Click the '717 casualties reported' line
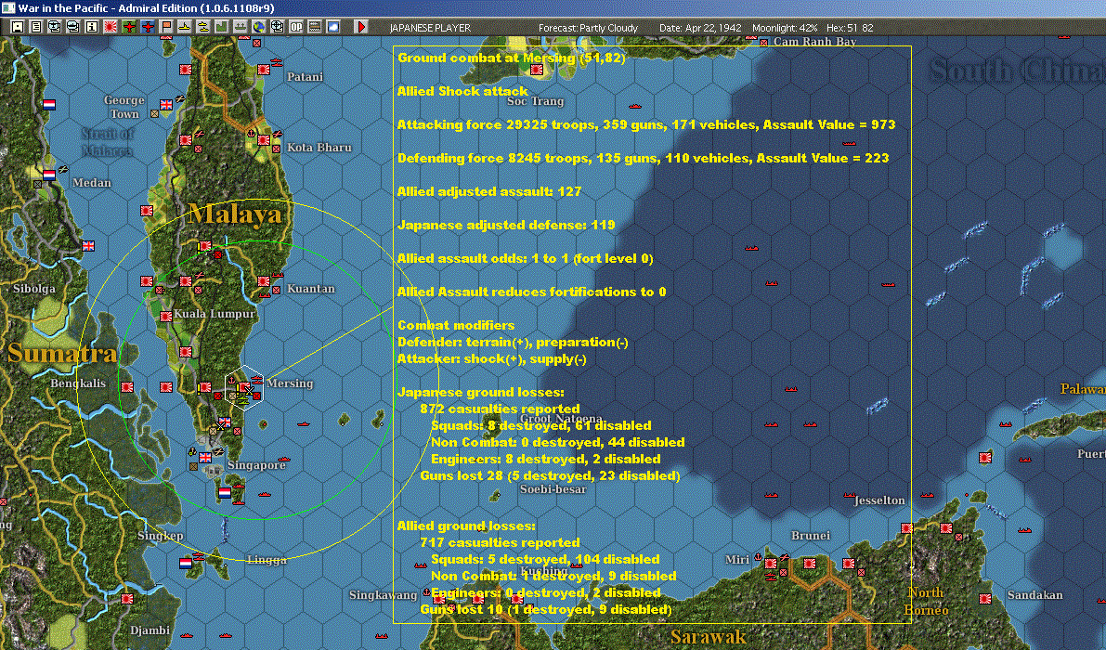The height and width of the screenshot is (650, 1106). [501, 542]
